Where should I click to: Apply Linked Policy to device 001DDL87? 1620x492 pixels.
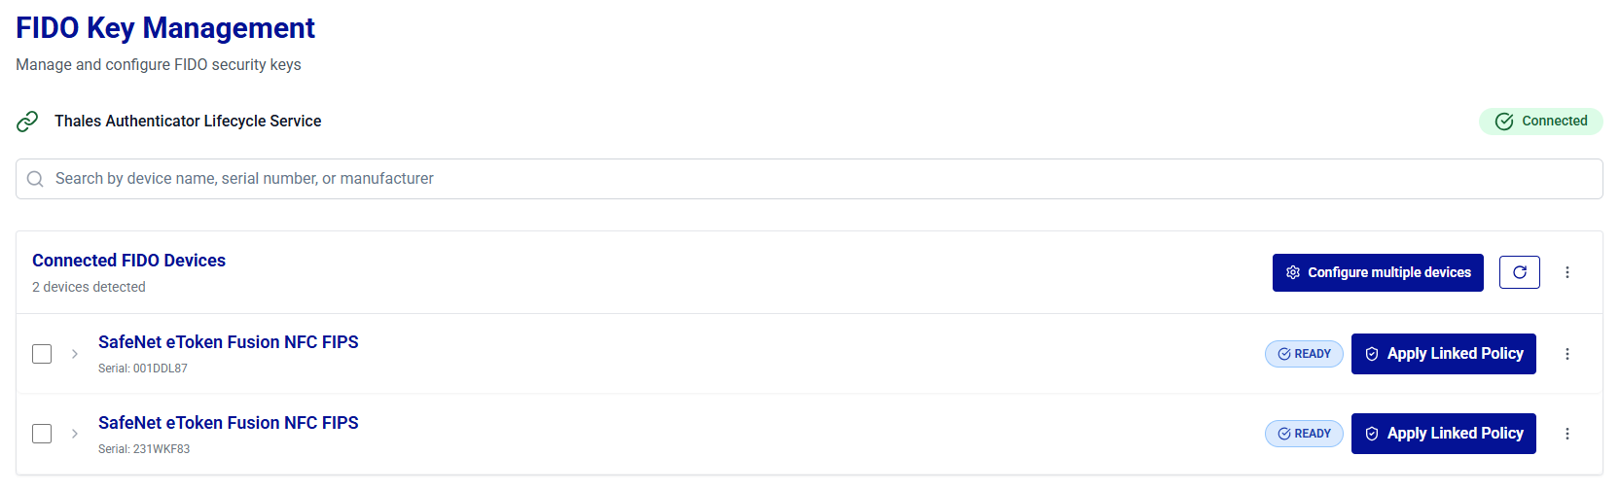(1443, 354)
